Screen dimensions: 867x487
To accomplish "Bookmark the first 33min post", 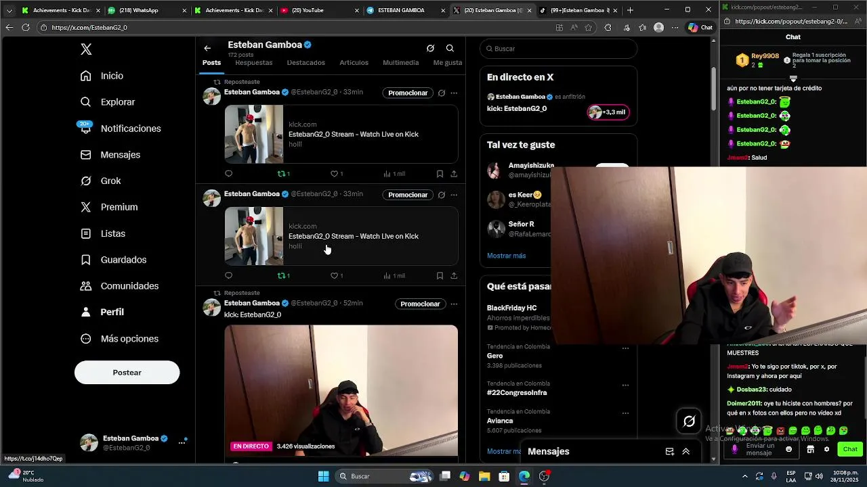I will 440,174.
